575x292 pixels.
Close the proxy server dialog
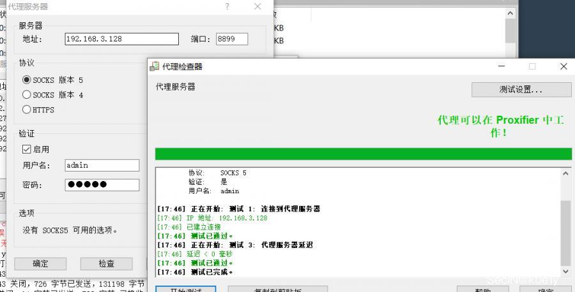tap(257, 6)
